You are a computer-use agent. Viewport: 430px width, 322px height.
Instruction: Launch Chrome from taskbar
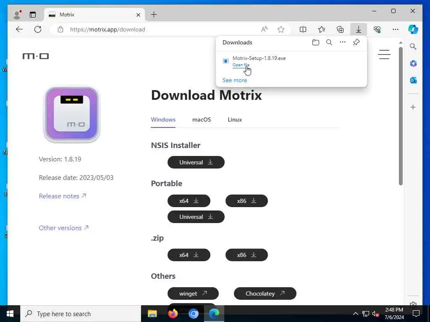(x=193, y=314)
